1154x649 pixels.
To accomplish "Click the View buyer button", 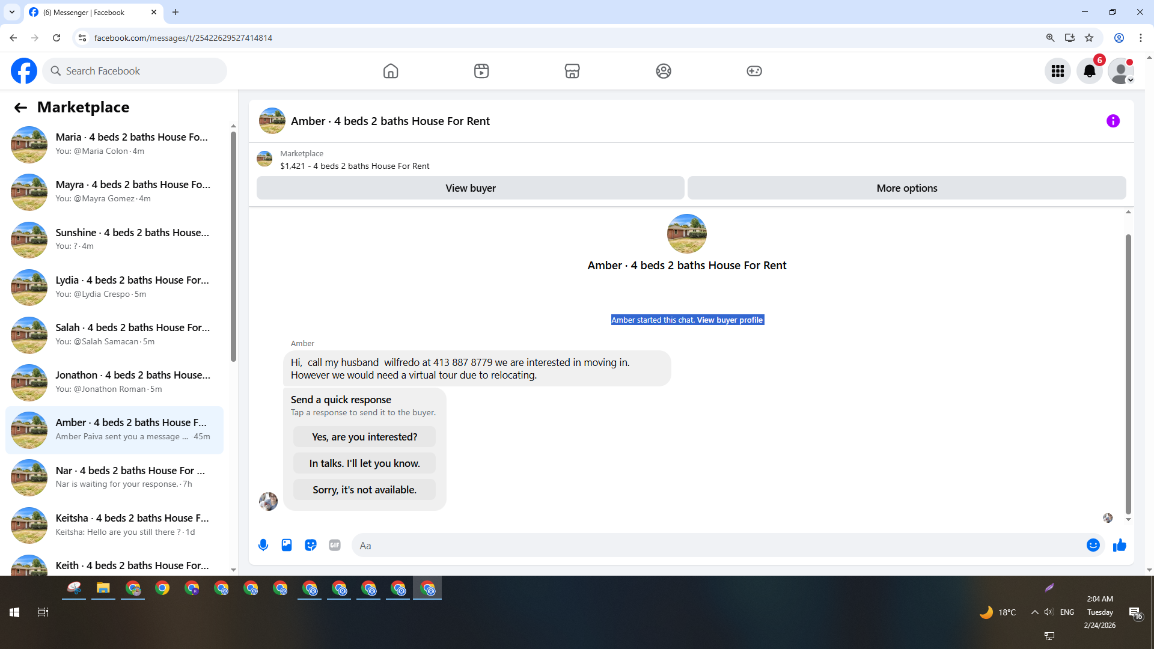I will point(470,188).
